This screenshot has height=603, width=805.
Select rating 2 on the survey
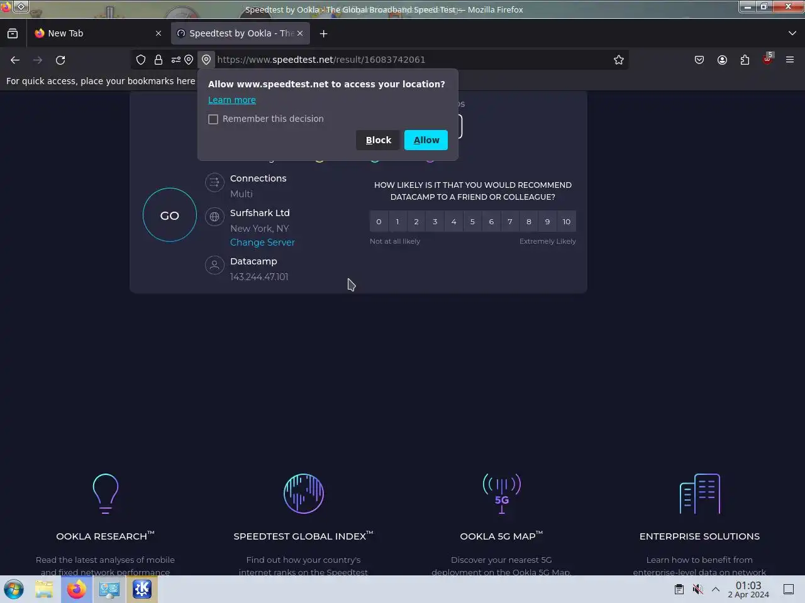[416, 222]
